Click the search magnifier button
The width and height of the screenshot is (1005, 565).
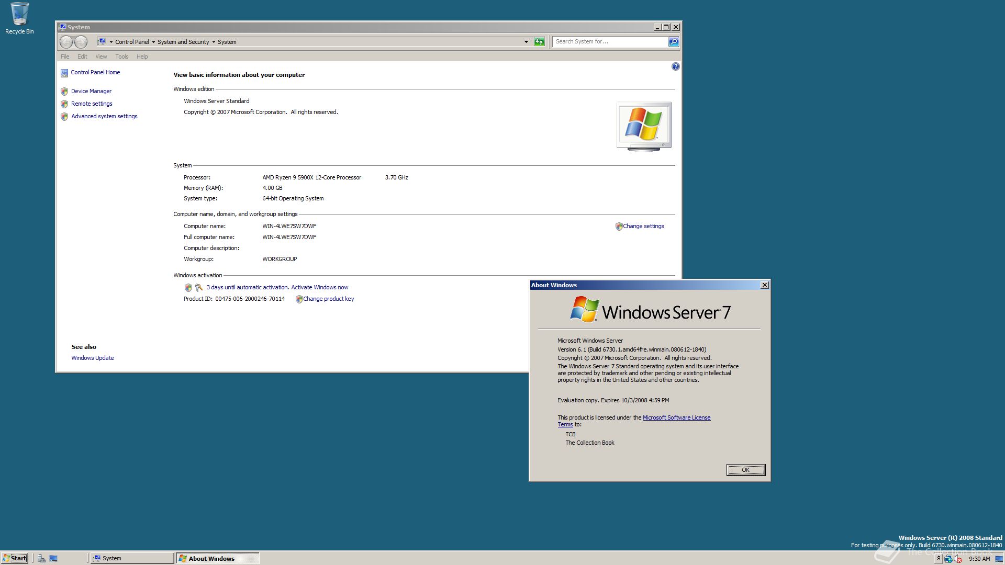(674, 42)
